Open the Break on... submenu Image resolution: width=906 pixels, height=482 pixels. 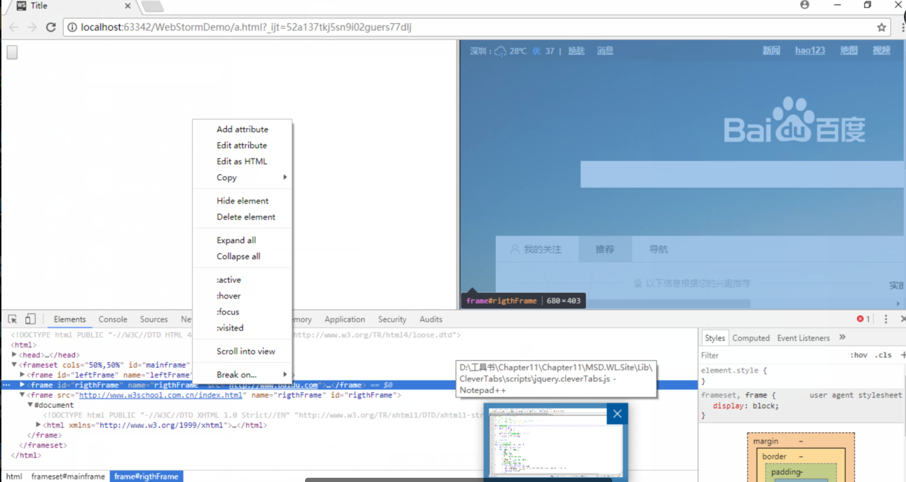(x=242, y=374)
